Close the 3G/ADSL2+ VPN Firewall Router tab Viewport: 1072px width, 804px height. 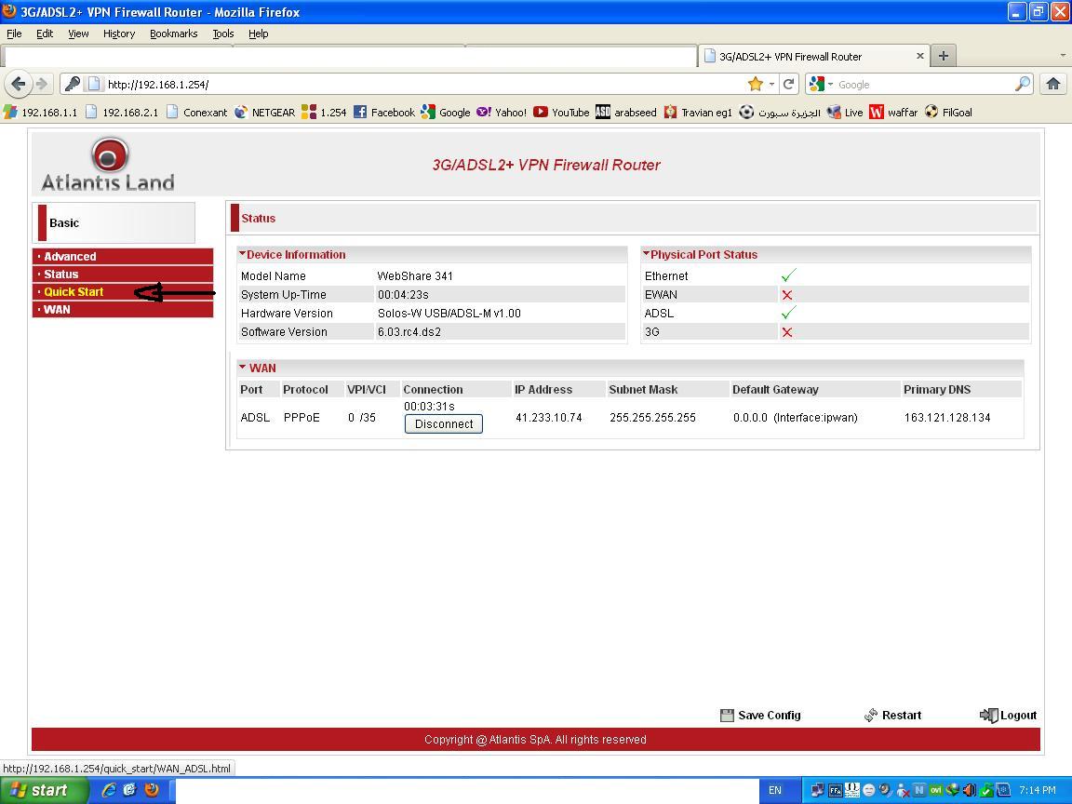click(920, 56)
